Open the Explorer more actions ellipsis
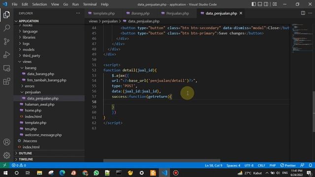Screen dimensions: 315x177 [78, 13]
